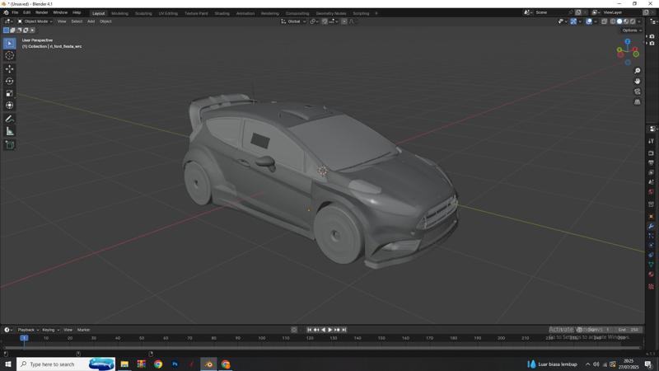Switch to the Shading workspace tab
Image resolution: width=659 pixels, height=371 pixels.
coord(222,13)
